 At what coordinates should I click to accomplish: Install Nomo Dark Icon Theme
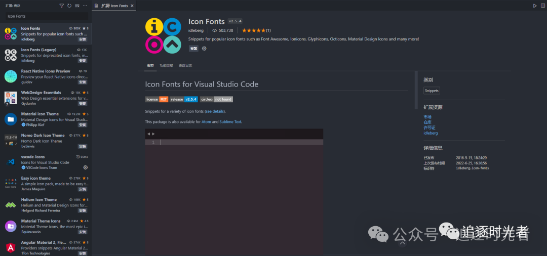pyautogui.click(x=83, y=146)
